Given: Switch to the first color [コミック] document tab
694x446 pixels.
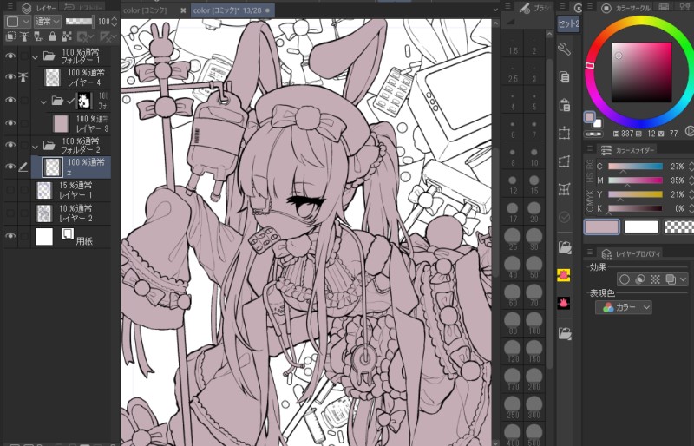Looking at the screenshot, I should pyautogui.click(x=145, y=10).
